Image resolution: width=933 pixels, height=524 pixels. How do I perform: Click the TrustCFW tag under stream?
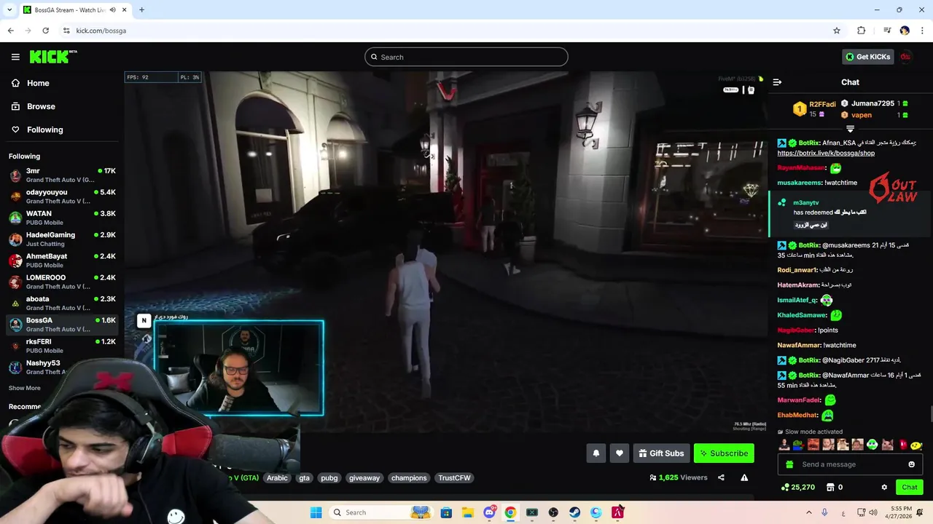454,477
